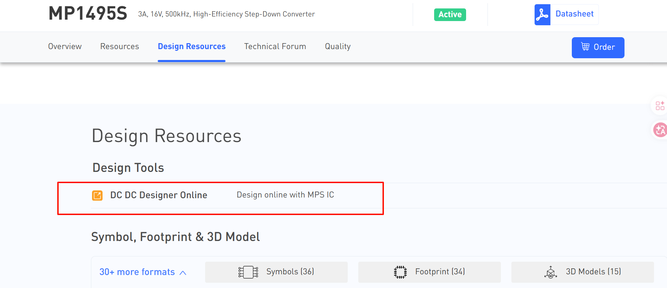The height and width of the screenshot is (288, 667).
Task: Switch to the Overview tab
Action: [x=65, y=47]
